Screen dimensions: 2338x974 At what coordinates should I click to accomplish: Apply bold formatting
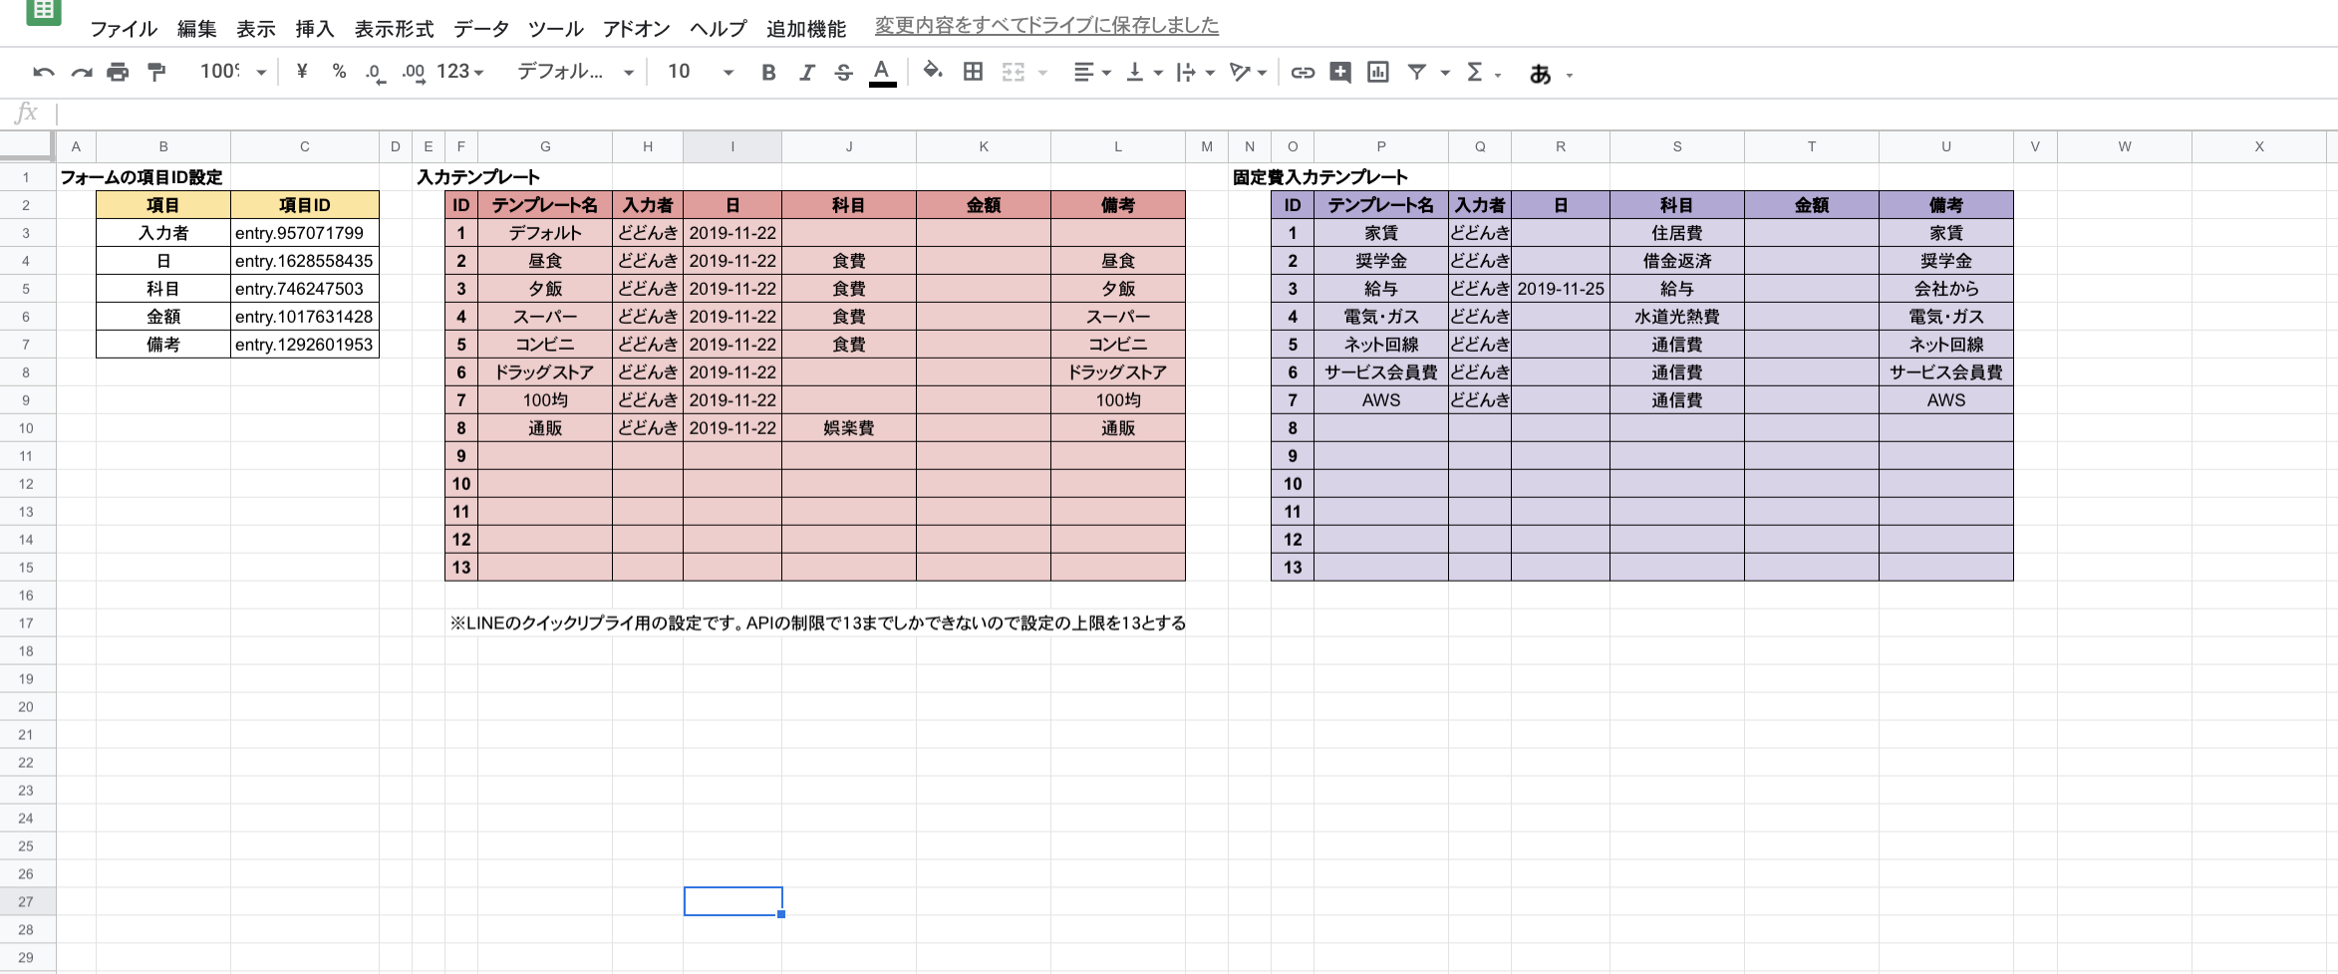(767, 73)
